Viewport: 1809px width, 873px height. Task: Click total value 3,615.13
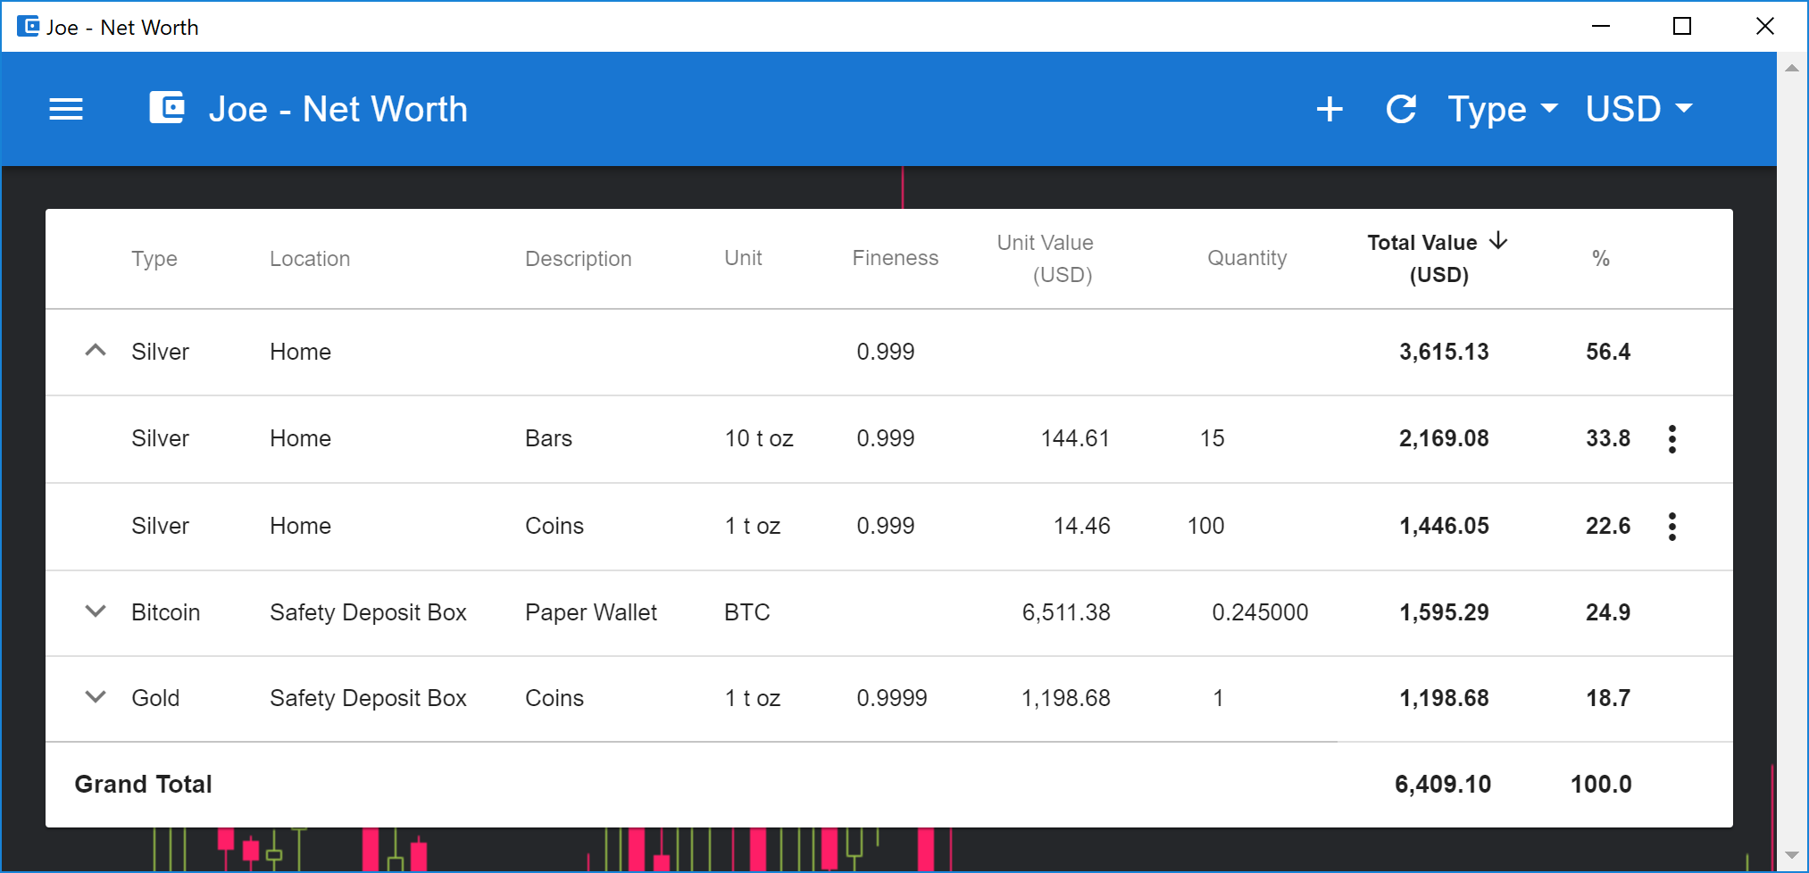coord(1444,352)
